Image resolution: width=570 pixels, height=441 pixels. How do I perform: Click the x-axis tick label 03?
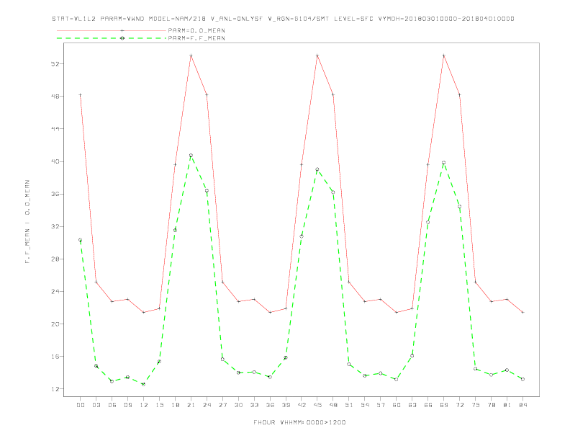(x=96, y=405)
